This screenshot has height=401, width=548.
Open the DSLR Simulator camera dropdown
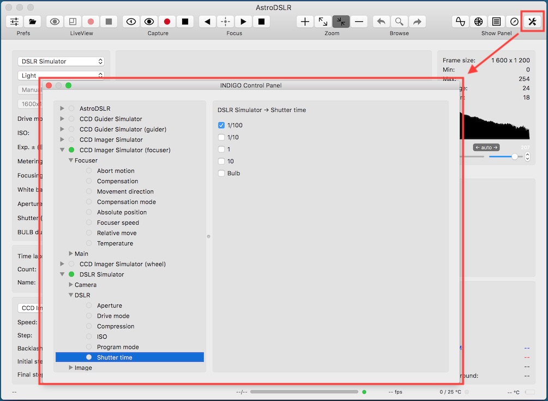pos(61,61)
